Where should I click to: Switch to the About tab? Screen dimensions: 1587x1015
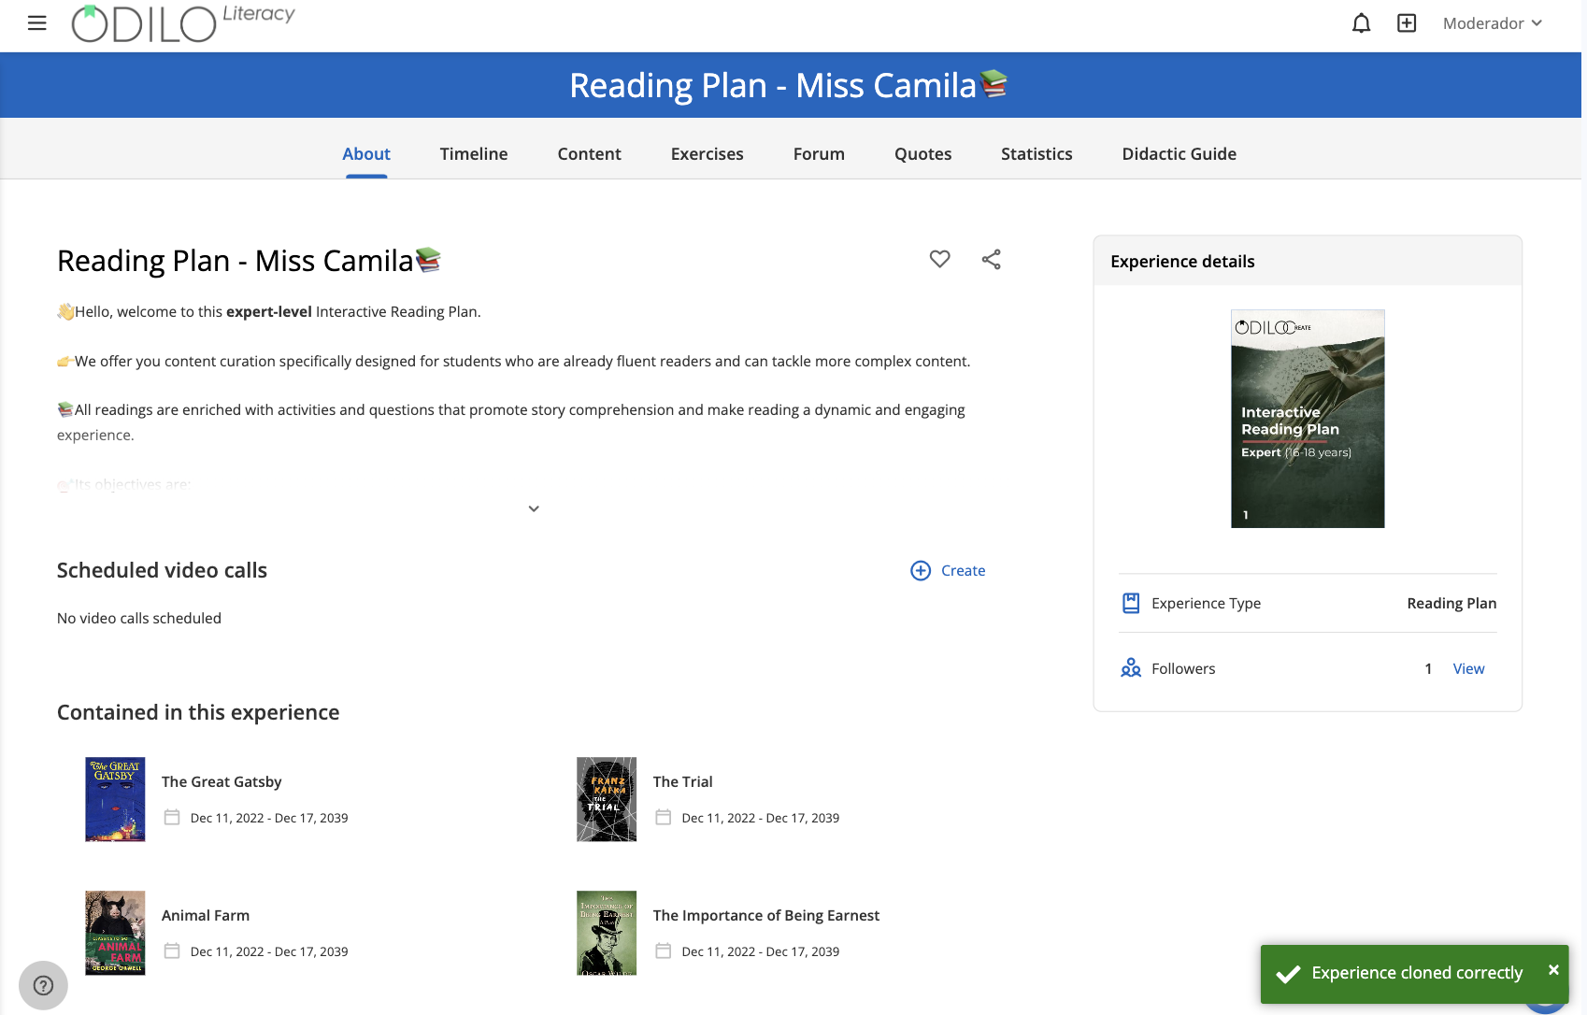click(366, 153)
